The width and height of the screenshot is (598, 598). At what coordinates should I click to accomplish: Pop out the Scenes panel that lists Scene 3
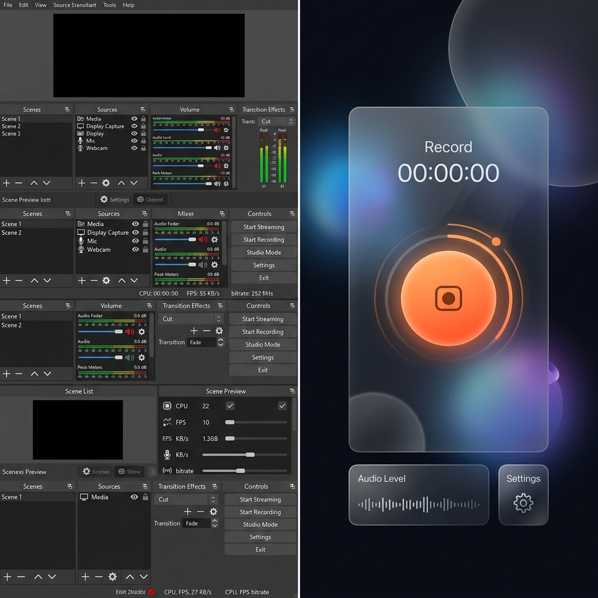click(67, 109)
